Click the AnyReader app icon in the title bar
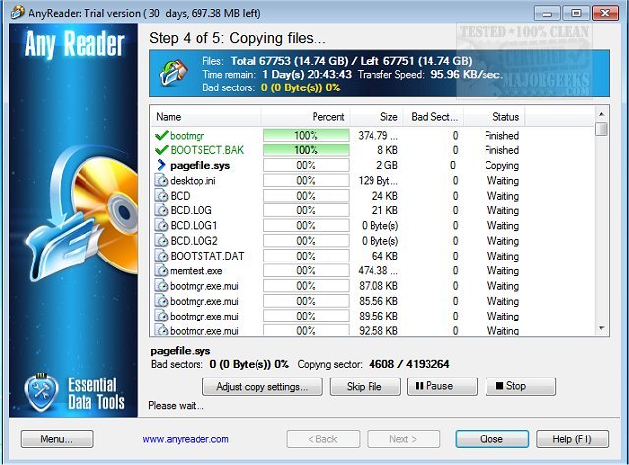Screen dimensions: 629x465 tap(17, 13)
